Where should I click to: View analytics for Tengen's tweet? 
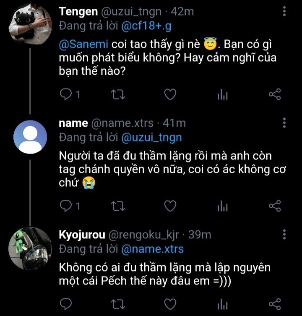[x=222, y=95]
